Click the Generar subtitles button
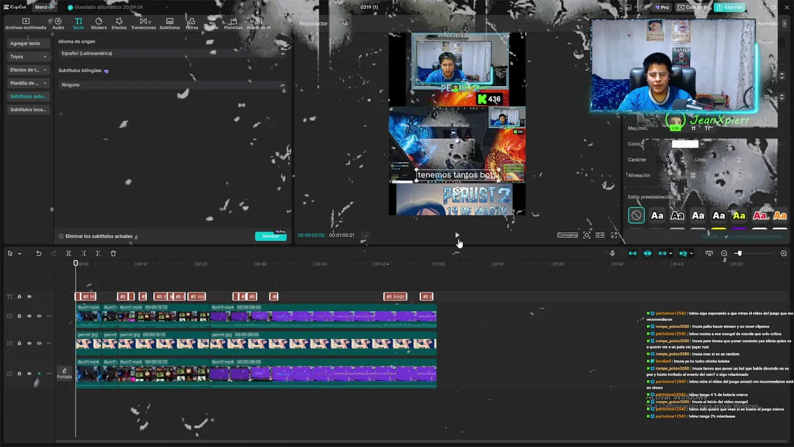 pos(271,236)
